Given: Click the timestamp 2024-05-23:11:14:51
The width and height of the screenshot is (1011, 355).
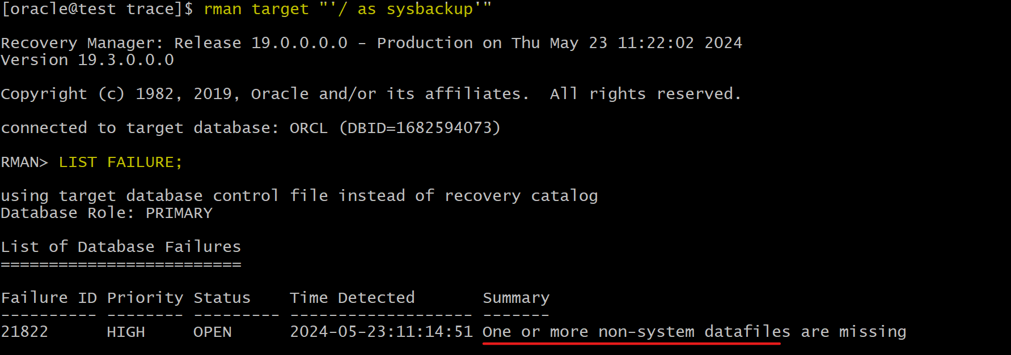Looking at the screenshot, I should pyautogui.click(x=381, y=332).
